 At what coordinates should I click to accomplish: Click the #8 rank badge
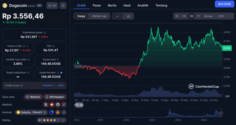point(39,5)
